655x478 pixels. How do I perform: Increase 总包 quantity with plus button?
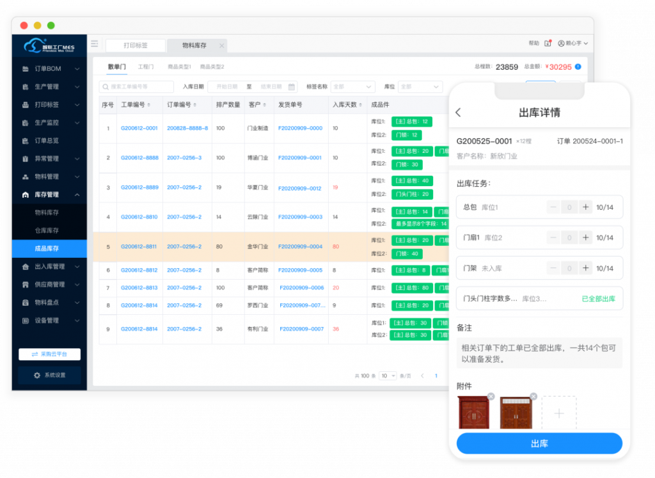click(x=585, y=207)
